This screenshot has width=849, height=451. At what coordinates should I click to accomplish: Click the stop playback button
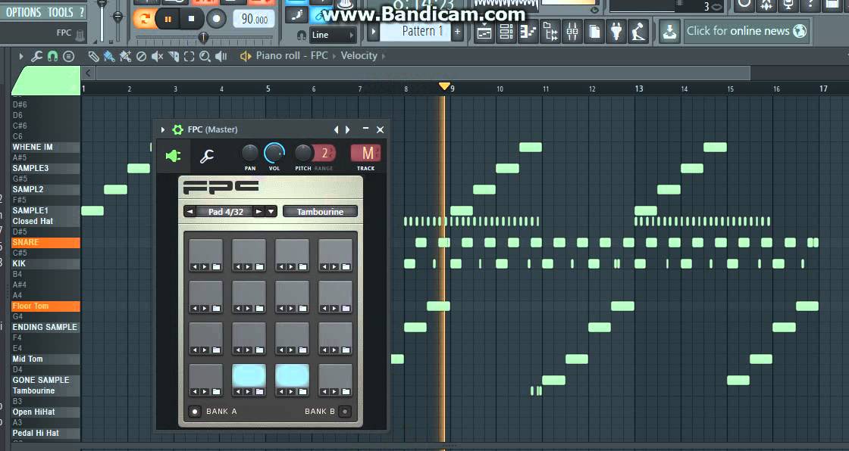[192, 18]
